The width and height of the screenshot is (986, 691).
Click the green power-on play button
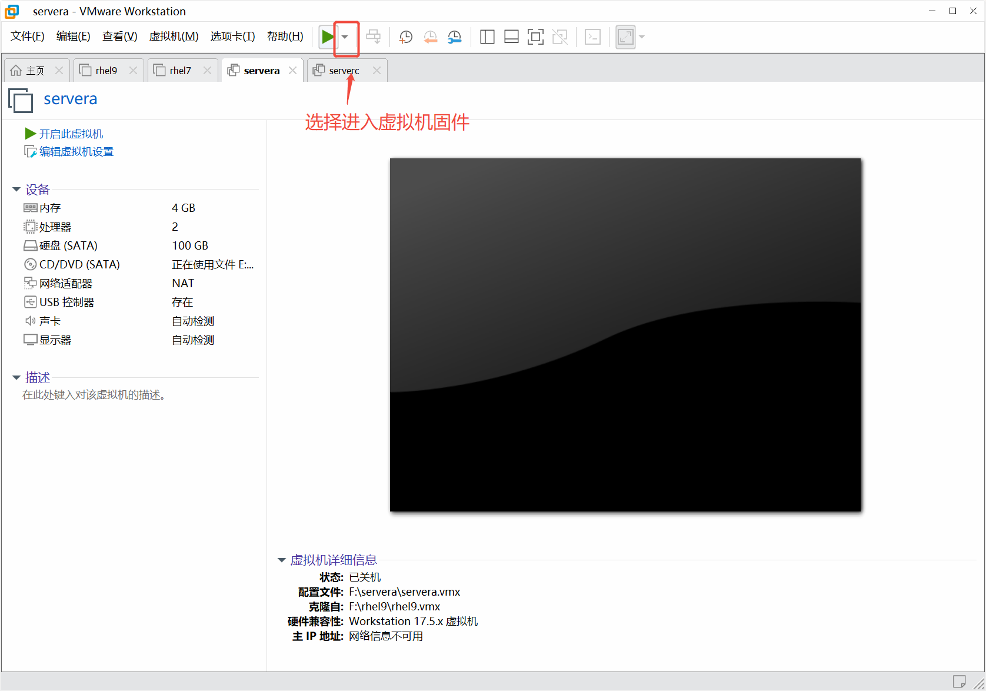[327, 37]
